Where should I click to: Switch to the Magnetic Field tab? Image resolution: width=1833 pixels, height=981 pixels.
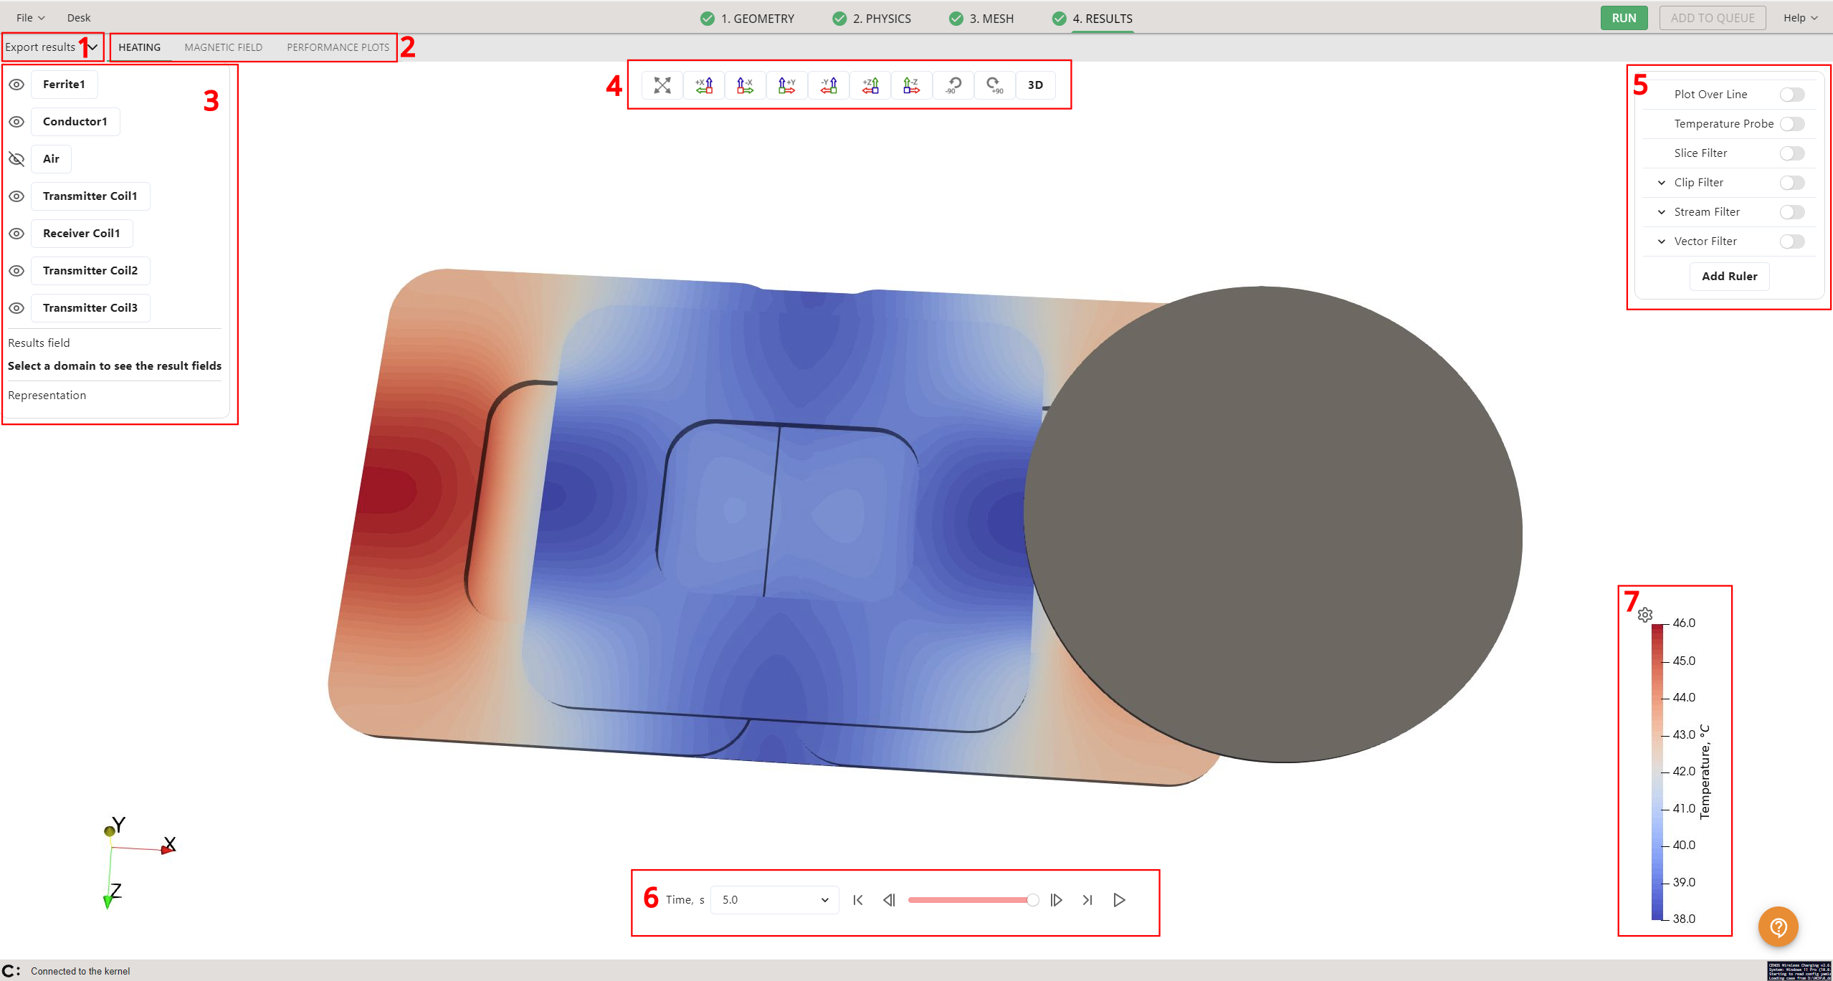(x=223, y=47)
